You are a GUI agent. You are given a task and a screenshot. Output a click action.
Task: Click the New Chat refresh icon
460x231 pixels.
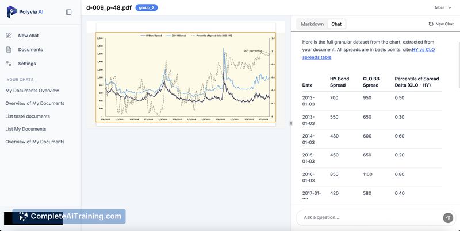click(431, 24)
